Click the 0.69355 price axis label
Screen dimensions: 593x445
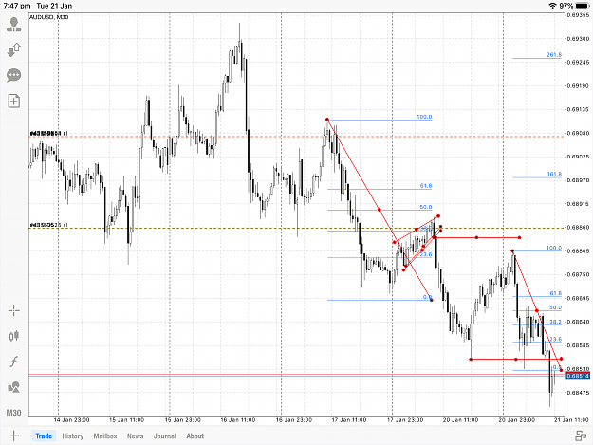click(x=578, y=15)
